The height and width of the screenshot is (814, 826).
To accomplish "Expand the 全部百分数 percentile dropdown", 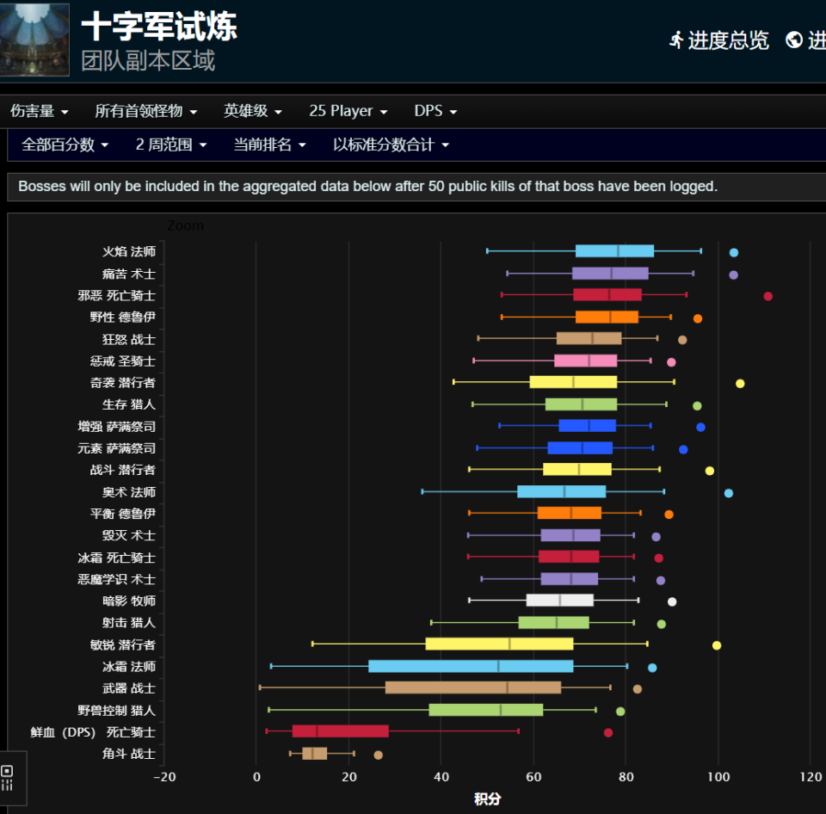I will (x=65, y=145).
